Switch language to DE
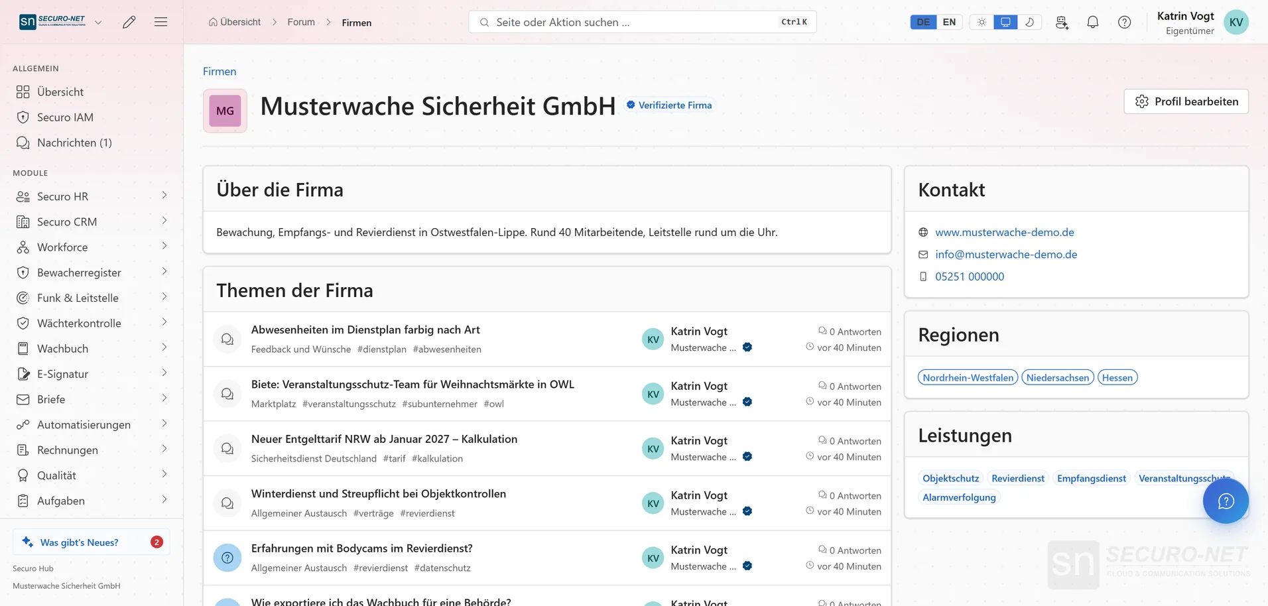 (x=923, y=22)
